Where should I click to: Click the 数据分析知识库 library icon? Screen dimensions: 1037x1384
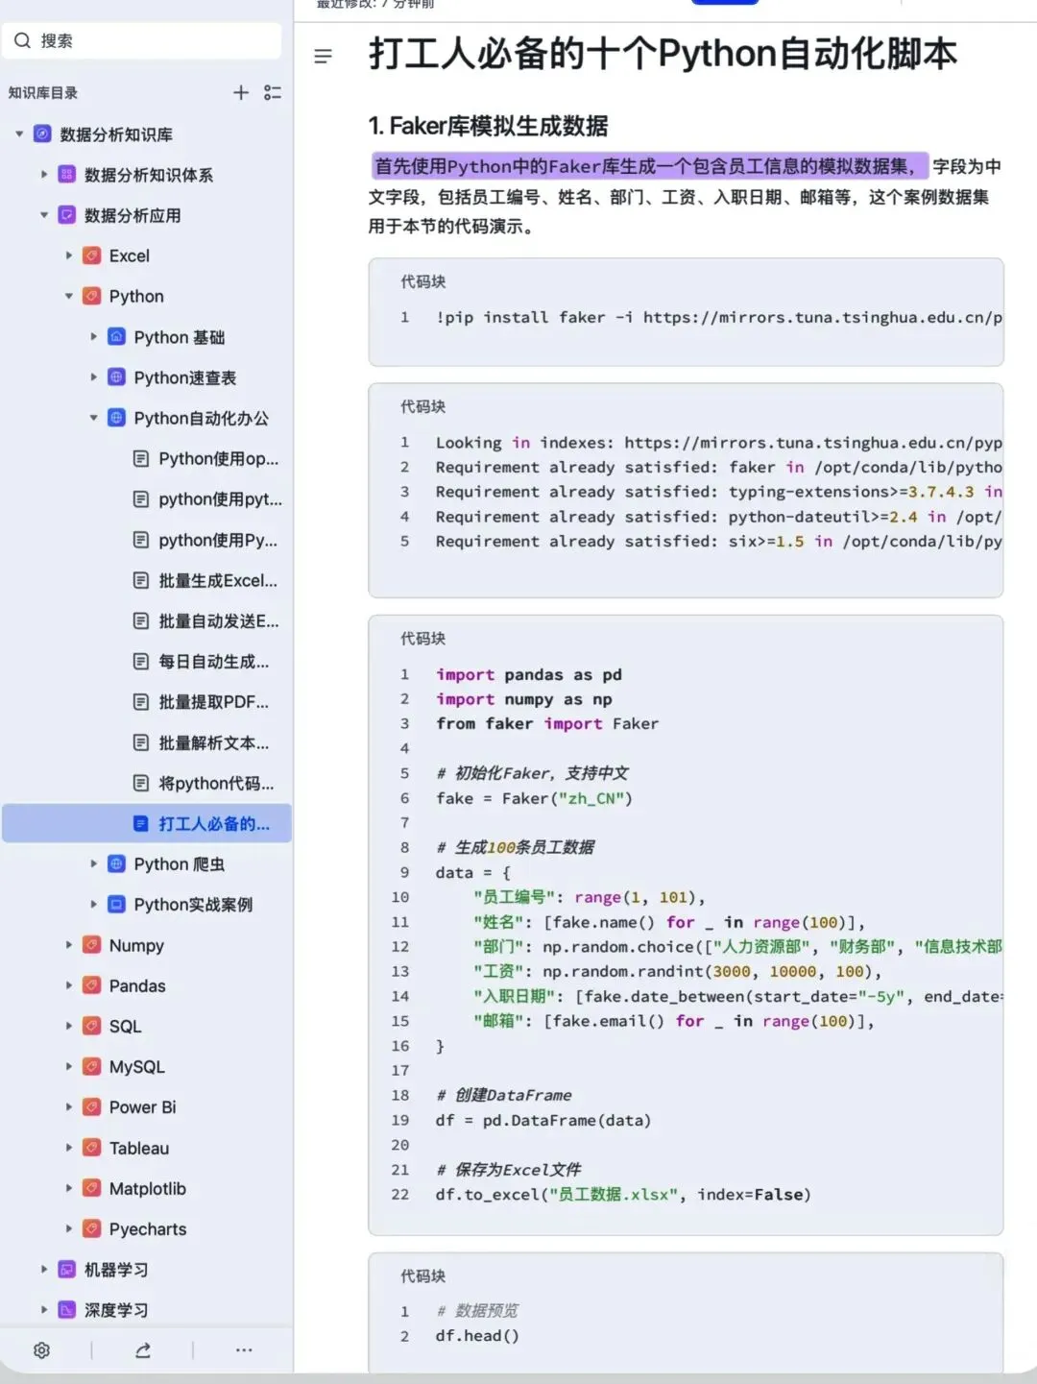click(42, 134)
